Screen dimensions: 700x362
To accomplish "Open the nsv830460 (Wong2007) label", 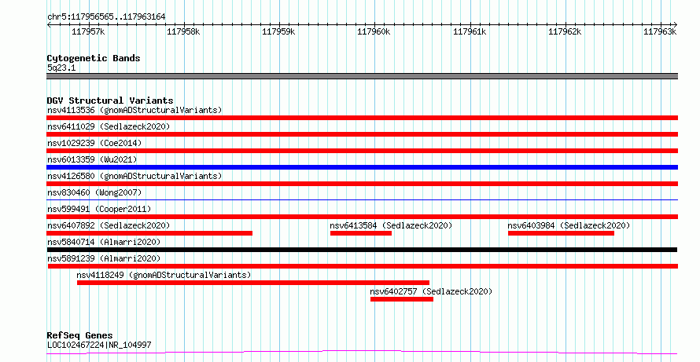I will (94, 192).
